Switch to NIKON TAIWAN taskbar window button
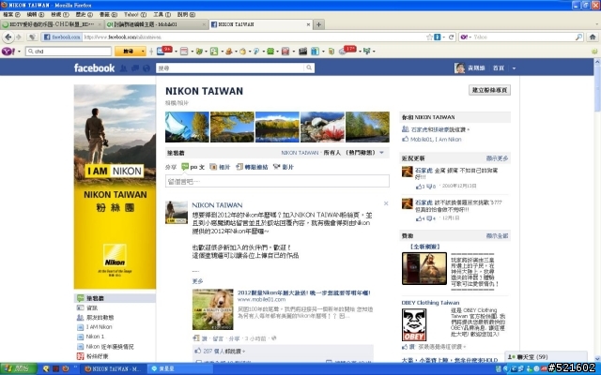Viewport: 601px width, 375px height. coord(114,368)
